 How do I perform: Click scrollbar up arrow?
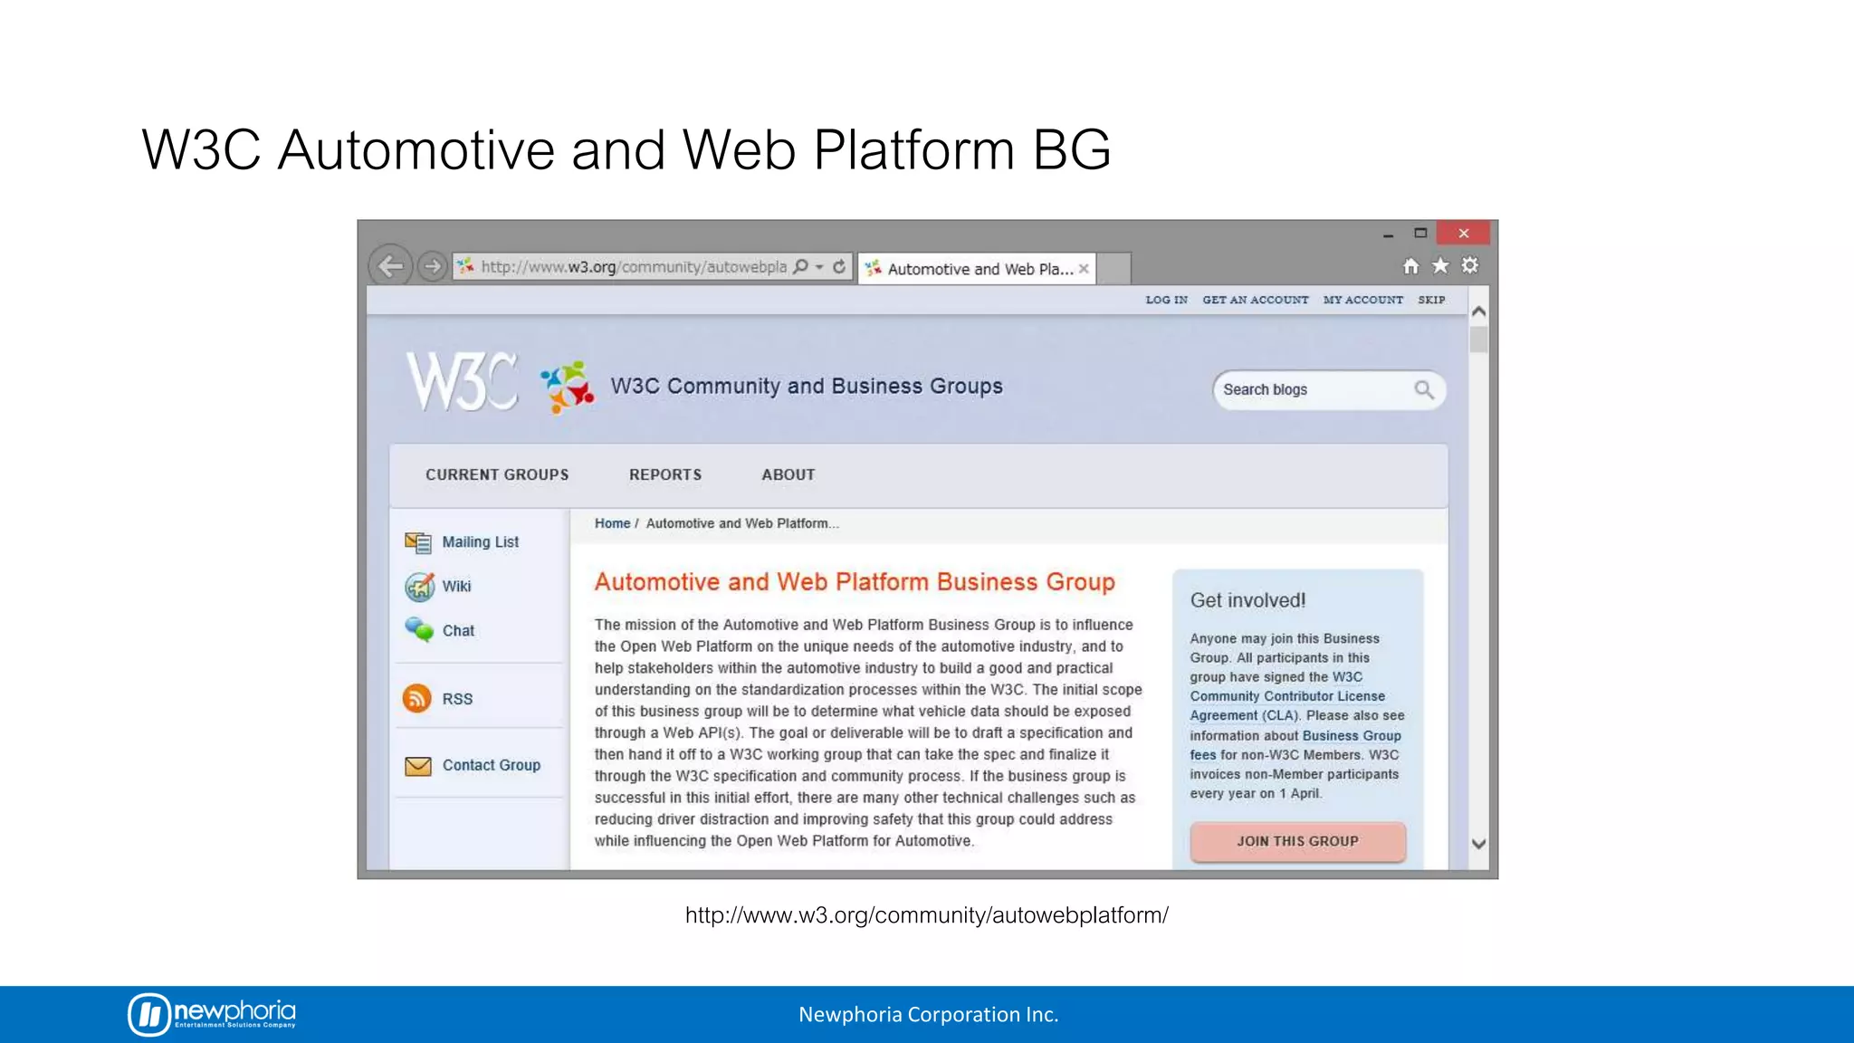tap(1479, 311)
